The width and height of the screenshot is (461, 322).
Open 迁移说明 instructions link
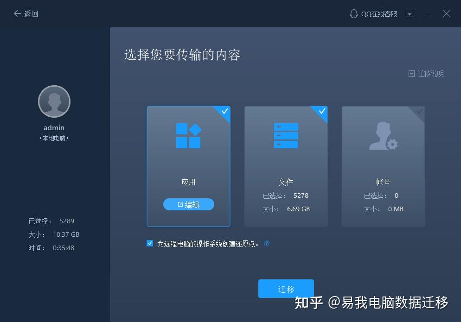(426, 74)
